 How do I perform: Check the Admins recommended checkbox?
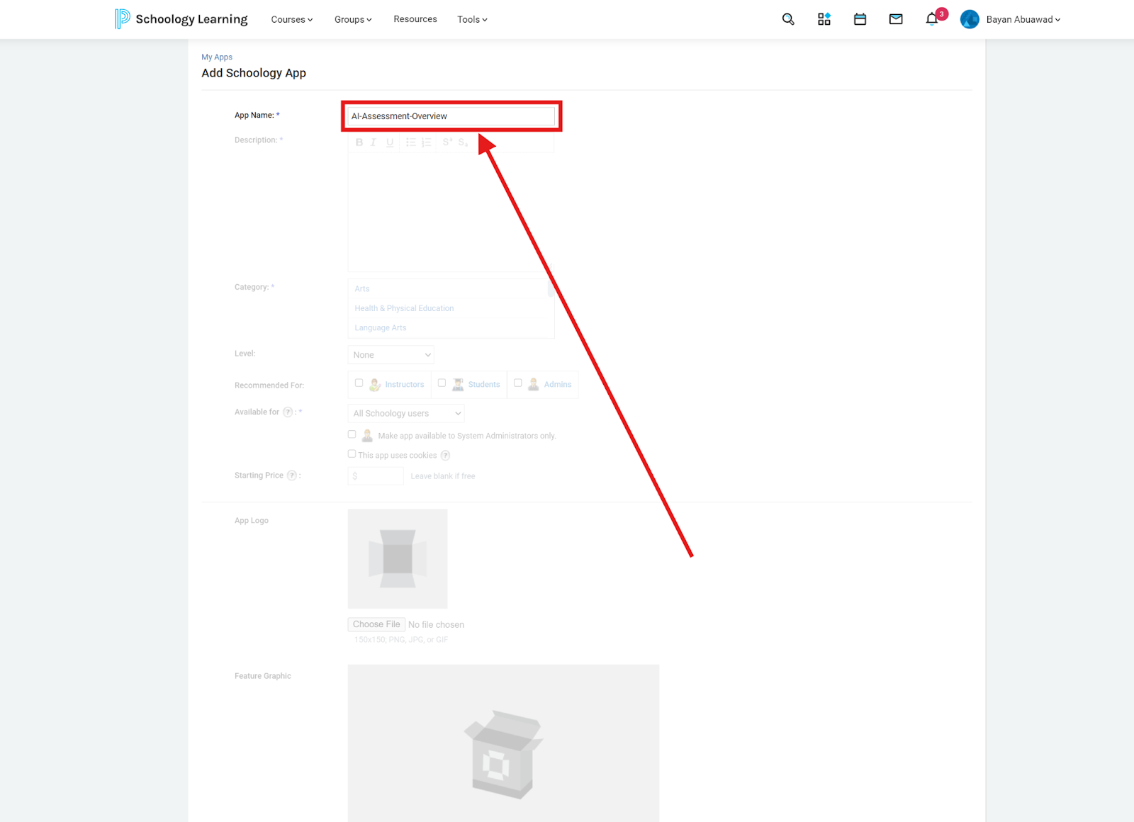click(518, 383)
